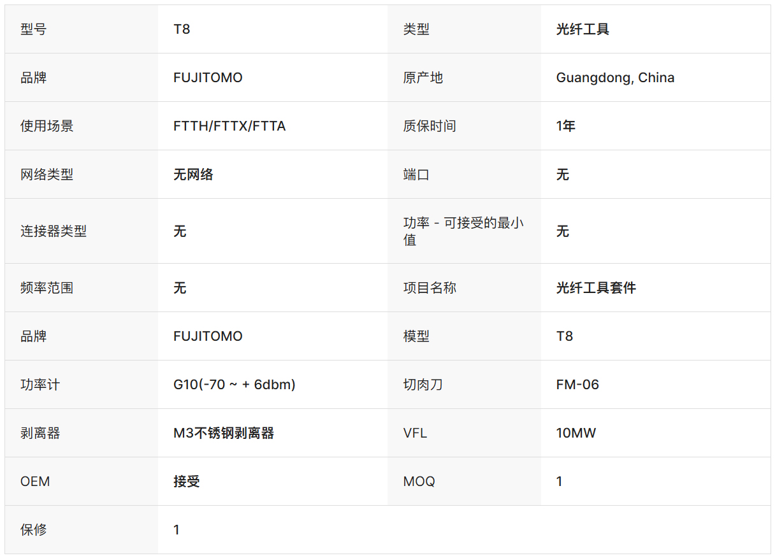
Task: Select the 10MW value next to VFL
Action: point(576,433)
